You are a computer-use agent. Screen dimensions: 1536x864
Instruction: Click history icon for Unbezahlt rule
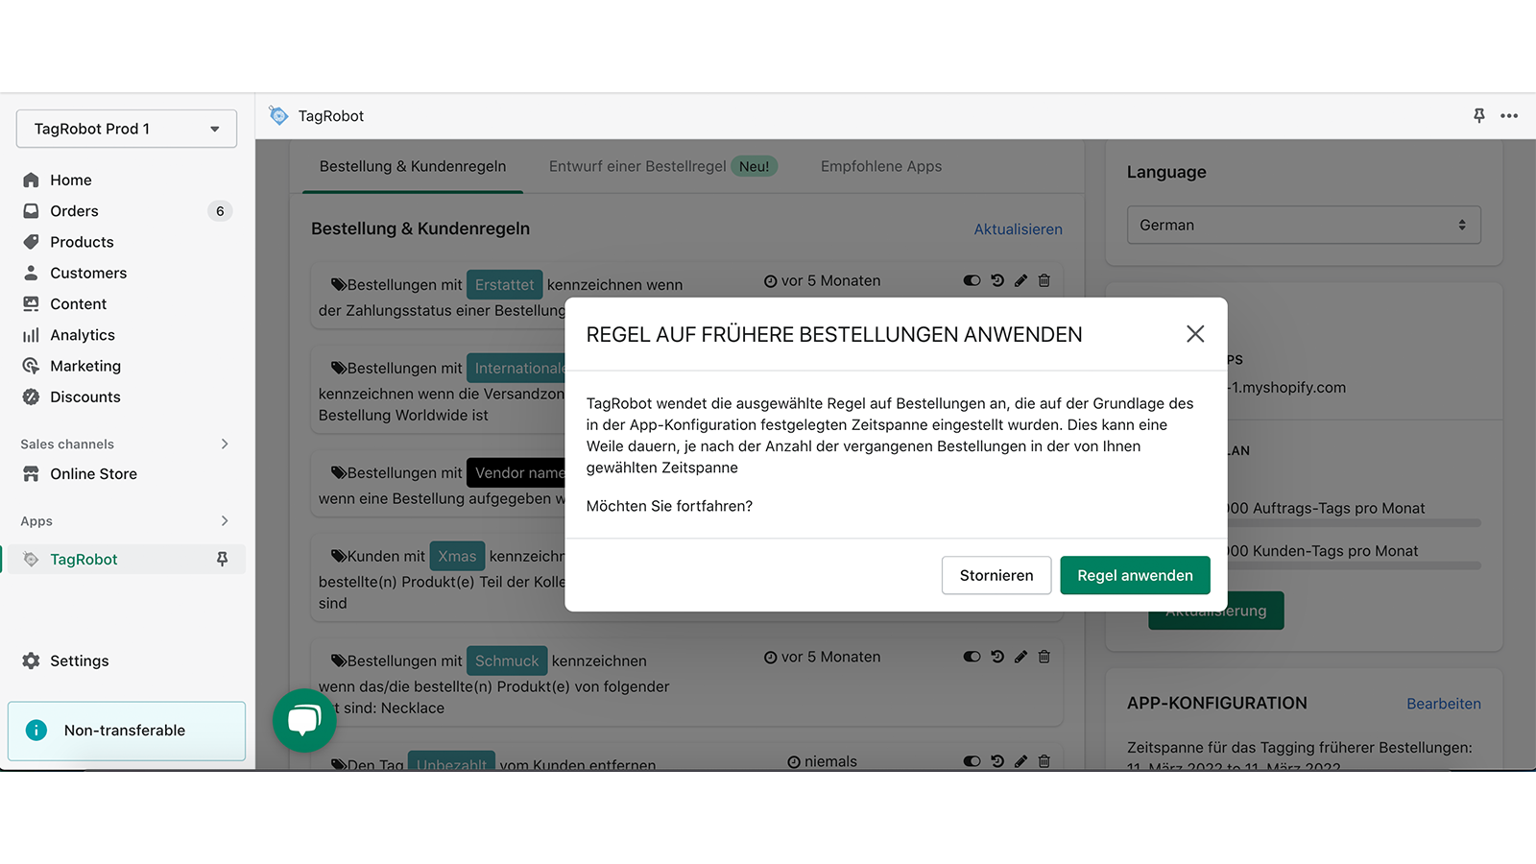997,761
